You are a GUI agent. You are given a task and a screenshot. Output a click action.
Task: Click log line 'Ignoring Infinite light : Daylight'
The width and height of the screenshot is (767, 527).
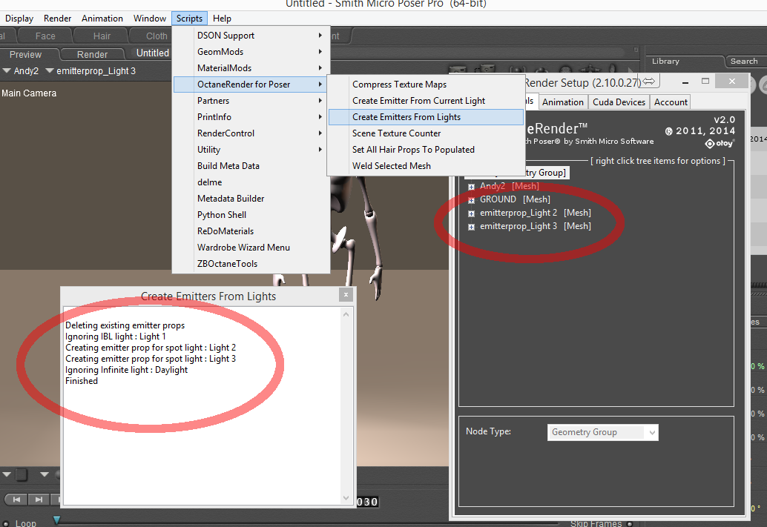pos(126,370)
